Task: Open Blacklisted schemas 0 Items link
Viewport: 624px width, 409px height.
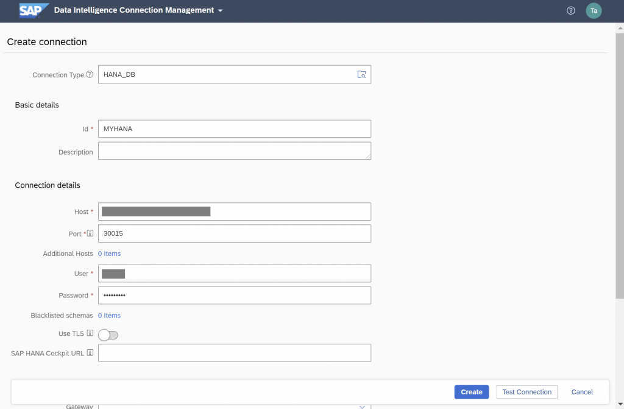Action: click(110, 315)
